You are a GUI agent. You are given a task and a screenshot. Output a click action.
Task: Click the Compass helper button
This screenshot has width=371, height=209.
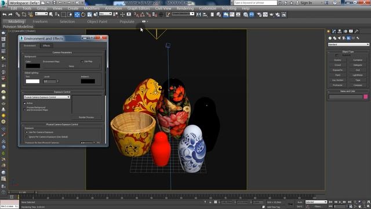[x=358, y=85]
